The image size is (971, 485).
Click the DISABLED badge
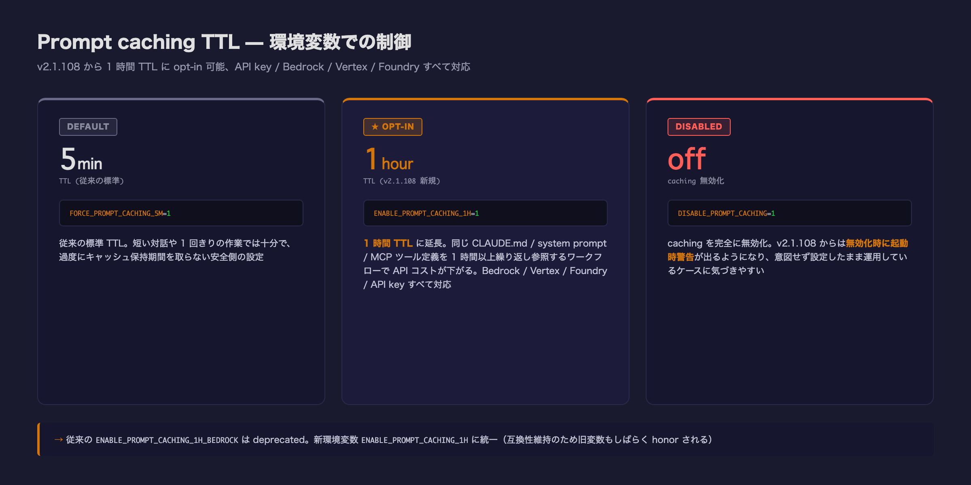[699, 127]
